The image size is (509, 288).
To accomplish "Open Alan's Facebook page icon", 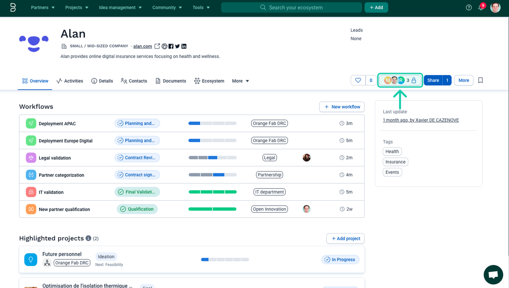I will click(171, 46).
